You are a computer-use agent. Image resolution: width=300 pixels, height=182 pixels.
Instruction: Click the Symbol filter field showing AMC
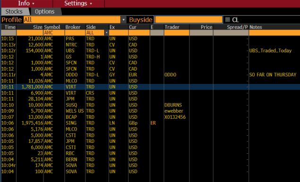click(54, 33)
